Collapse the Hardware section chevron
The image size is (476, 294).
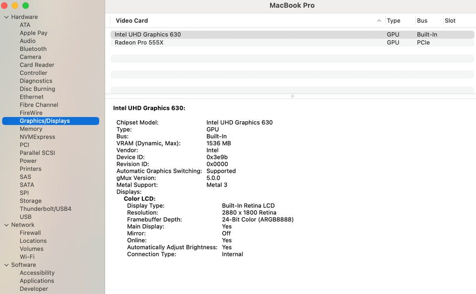pos(6,17)
